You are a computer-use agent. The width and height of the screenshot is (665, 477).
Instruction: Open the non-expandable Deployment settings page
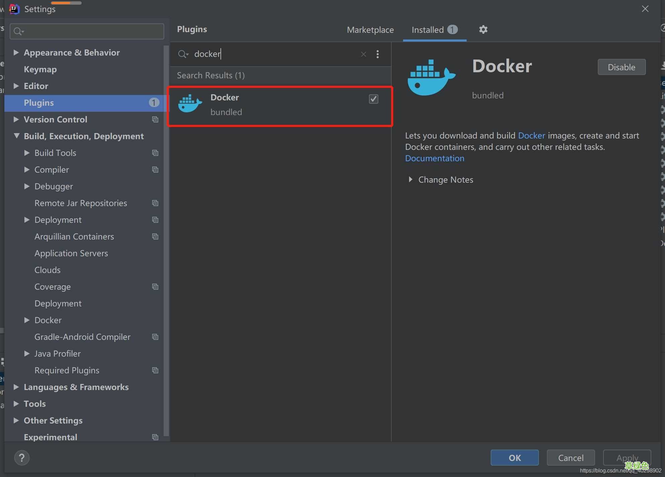[x=58, y=303]
